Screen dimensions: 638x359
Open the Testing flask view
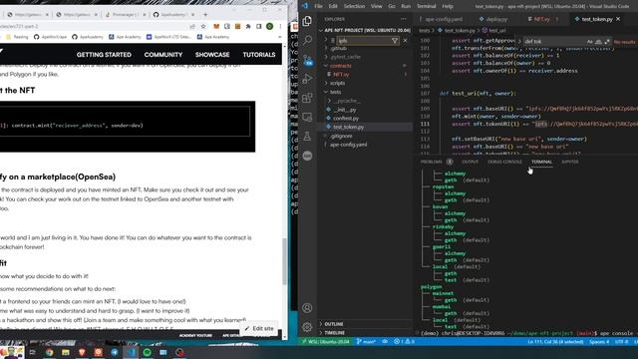307,137
